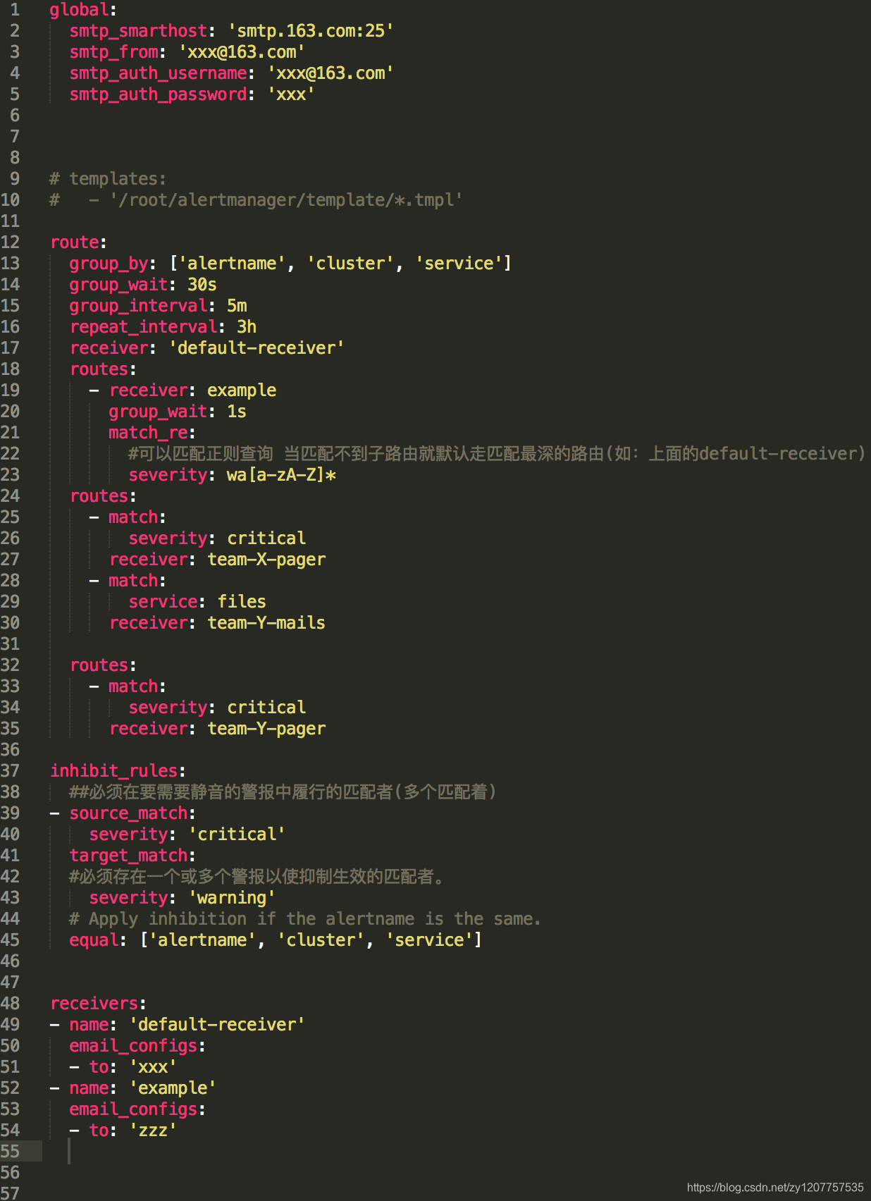Click the quoted 'warning' severity value
871x1201 pixels.
[232, 898]
